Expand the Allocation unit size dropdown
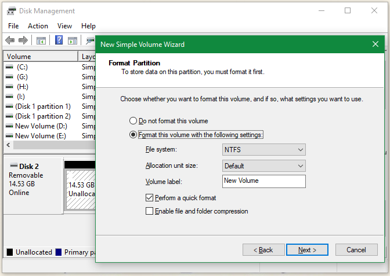The height and width of the screenshot is (276, 390). pyautogui.click(x=264, y=166)
